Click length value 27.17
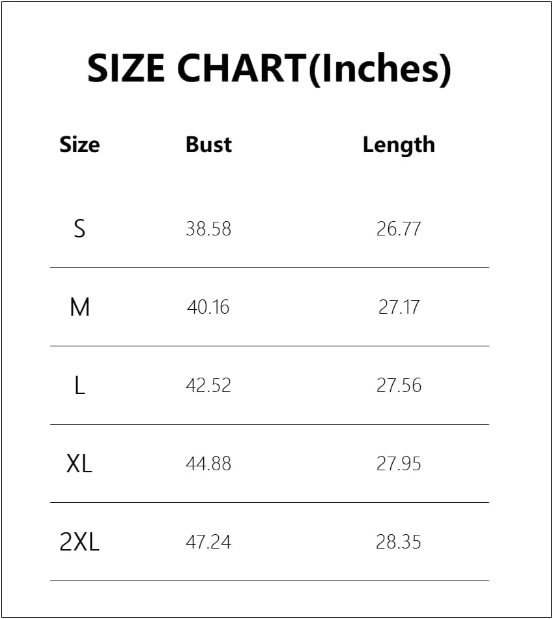 399,307
